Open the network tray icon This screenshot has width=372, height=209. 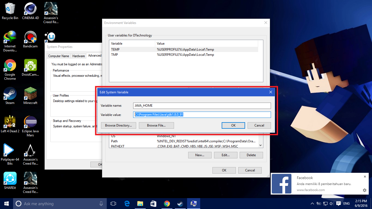click(x=325, y=204)
